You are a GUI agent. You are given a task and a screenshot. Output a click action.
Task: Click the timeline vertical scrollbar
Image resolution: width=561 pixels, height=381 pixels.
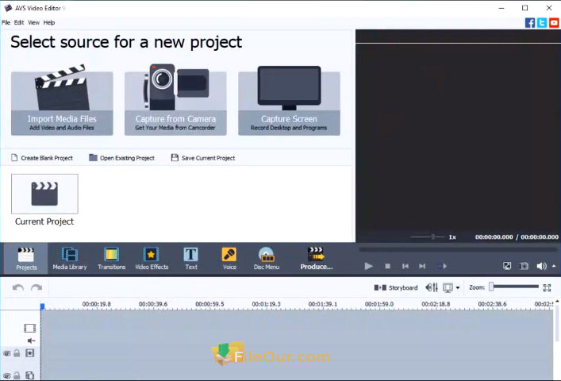point(557,322)
